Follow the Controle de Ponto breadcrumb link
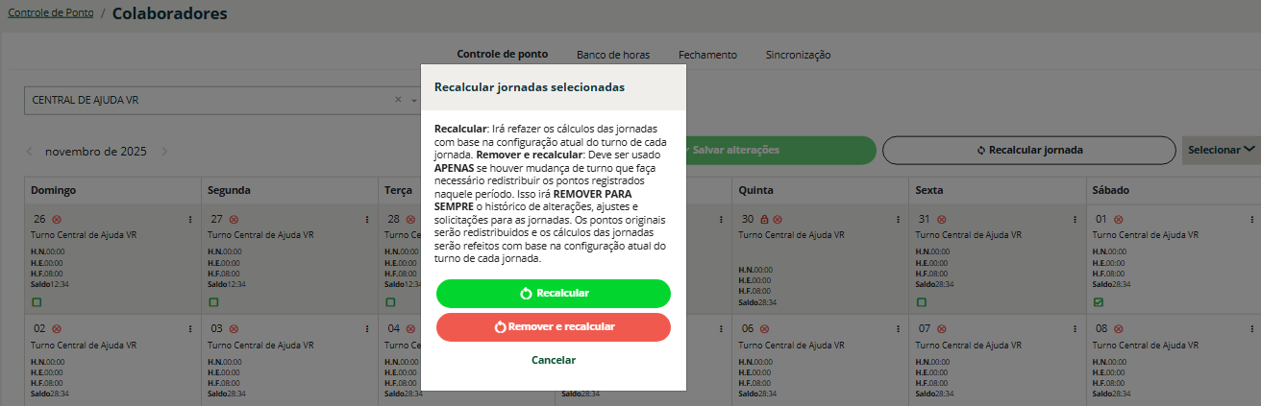 coord(51,13)
